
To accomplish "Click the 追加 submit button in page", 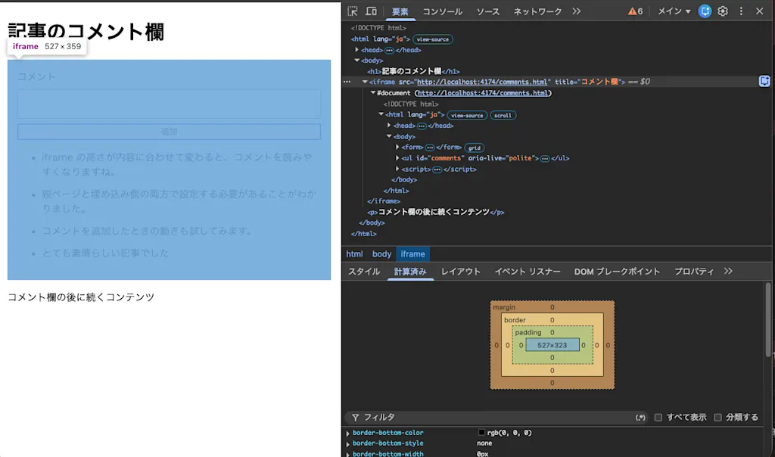I will click(x=169, y=132).
